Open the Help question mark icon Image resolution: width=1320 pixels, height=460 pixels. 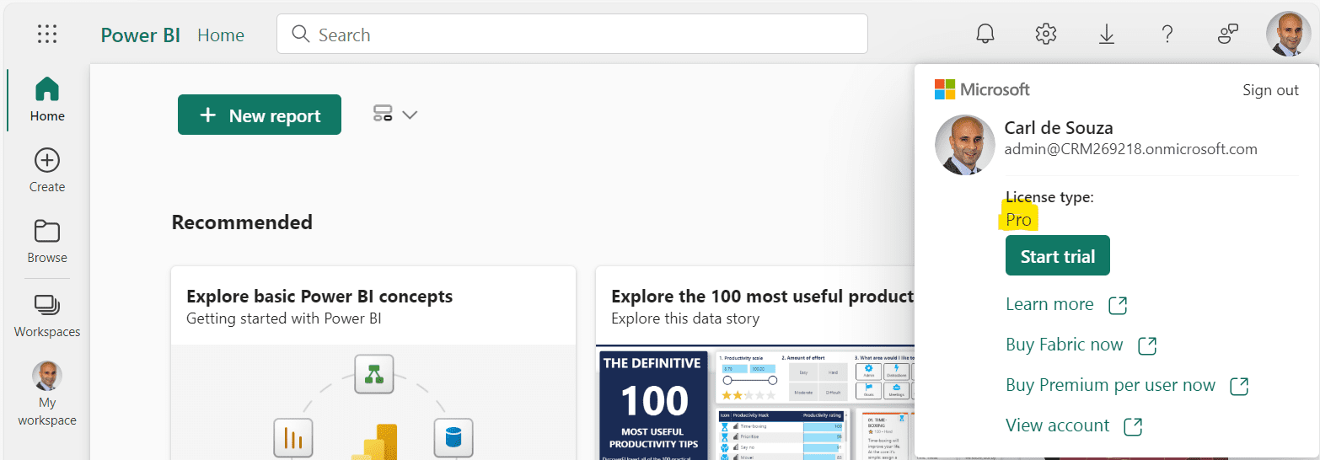[x=1167, y=35]
